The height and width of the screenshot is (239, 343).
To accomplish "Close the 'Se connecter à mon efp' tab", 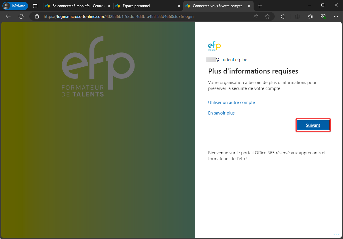I will [x=109, y=6].
